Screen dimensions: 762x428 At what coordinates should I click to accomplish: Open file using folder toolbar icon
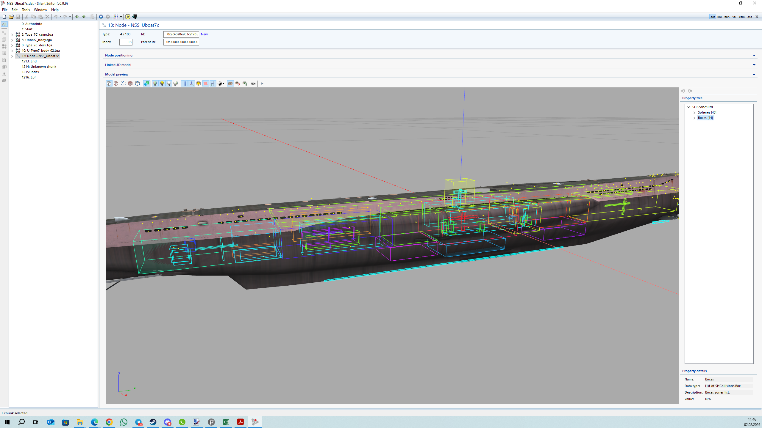click(x=11, y=17)
